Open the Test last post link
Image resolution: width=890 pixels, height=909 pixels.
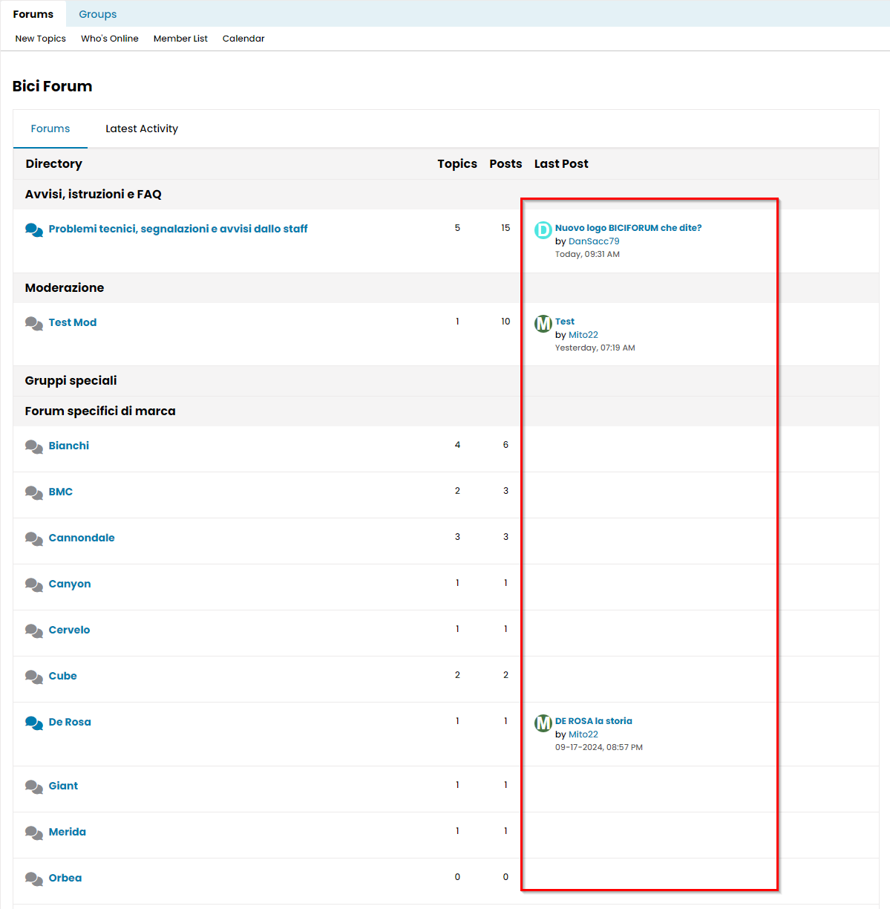[565, 322]
